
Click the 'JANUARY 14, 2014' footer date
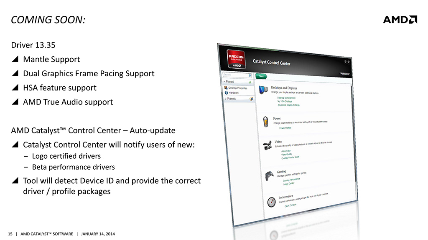[x=98, y=234]
